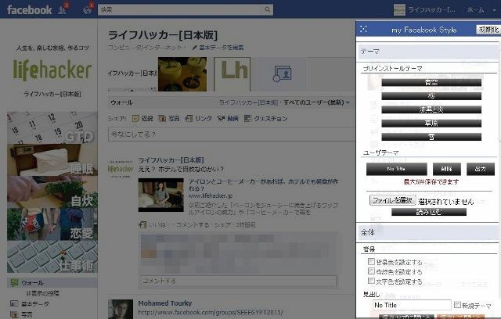Click the No Title theme name field
Image resolution: width=501 pixels, height=319 pixels.
(412, 305)
